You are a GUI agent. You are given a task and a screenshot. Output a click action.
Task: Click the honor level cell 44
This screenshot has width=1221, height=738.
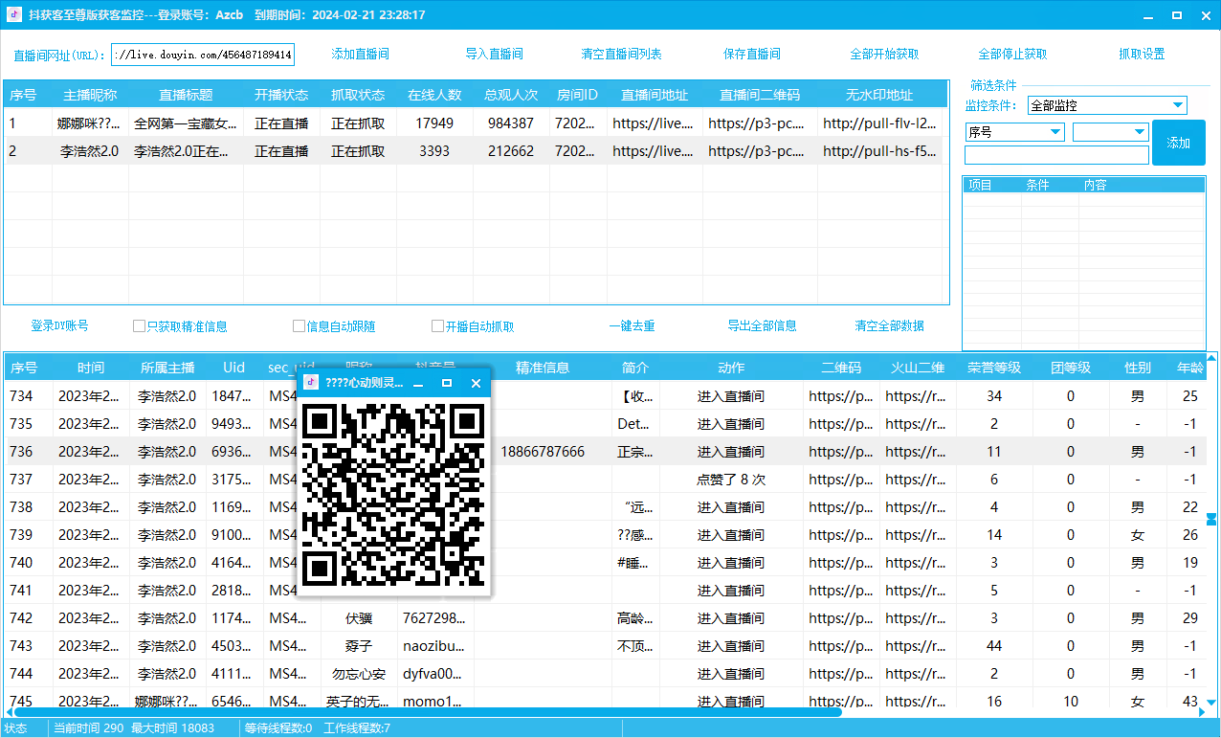(994, 646)
